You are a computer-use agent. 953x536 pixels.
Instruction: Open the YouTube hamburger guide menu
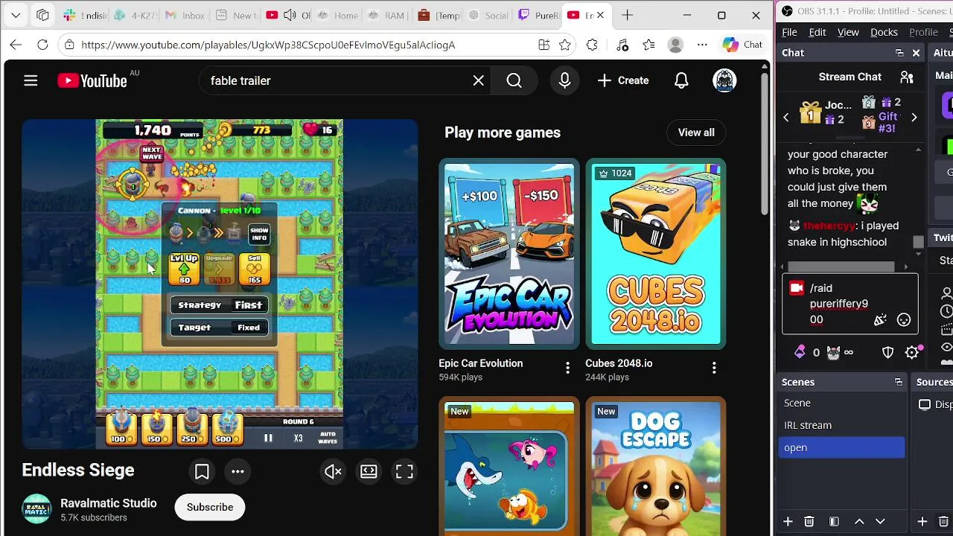31,80
